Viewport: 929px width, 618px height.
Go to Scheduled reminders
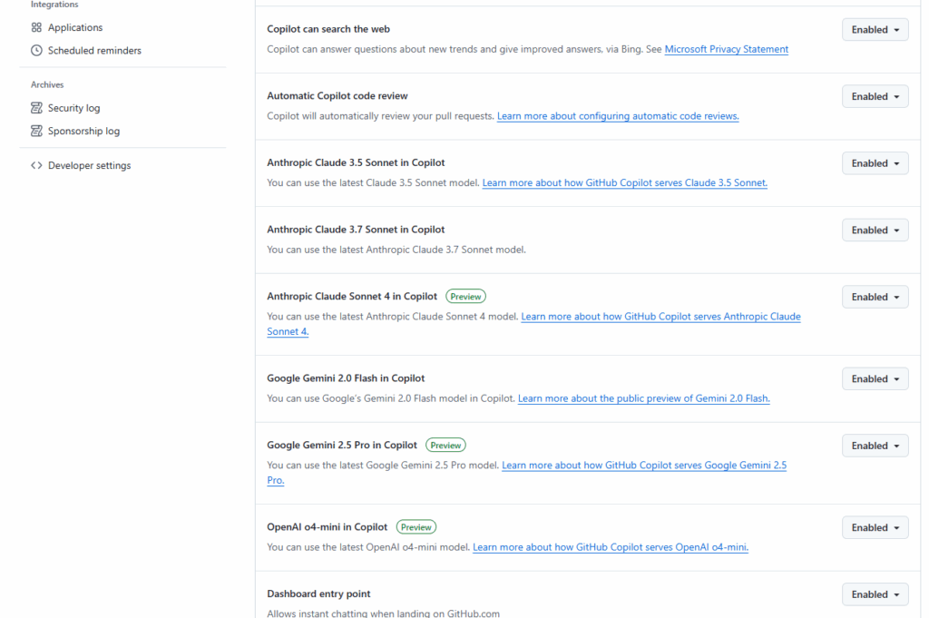(94, 50)
